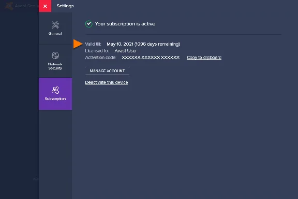This screenshot has height=199, width=298.
Task: Click 'Your subscription is active' heading
Action: pos(125,24)
